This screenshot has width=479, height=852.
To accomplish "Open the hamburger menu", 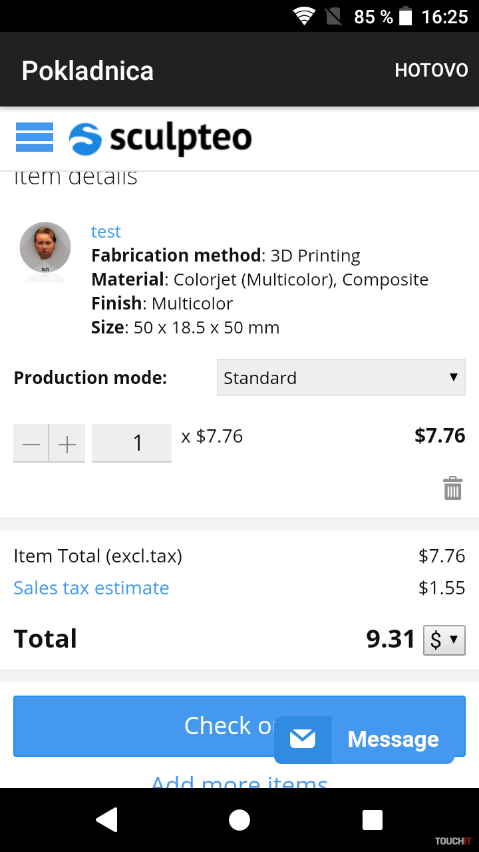I will coord(34,138).
